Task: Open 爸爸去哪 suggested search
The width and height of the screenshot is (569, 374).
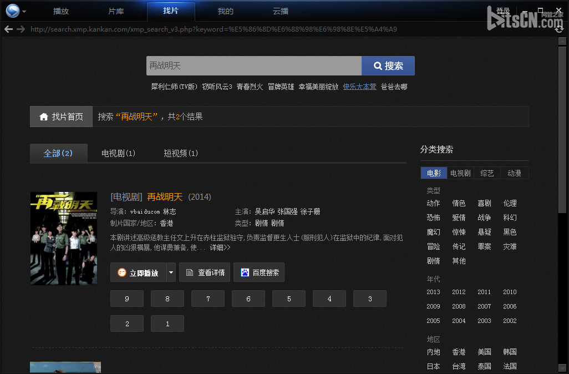Action: click(x=394, y=87)
